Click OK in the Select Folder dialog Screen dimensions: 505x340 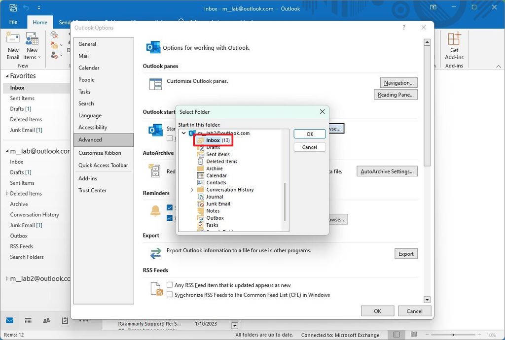[309, 134]
